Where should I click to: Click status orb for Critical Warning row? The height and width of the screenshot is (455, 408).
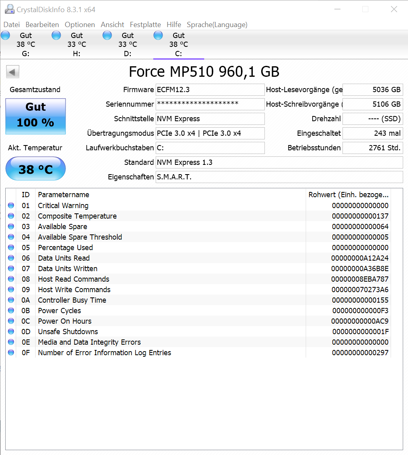11,205
